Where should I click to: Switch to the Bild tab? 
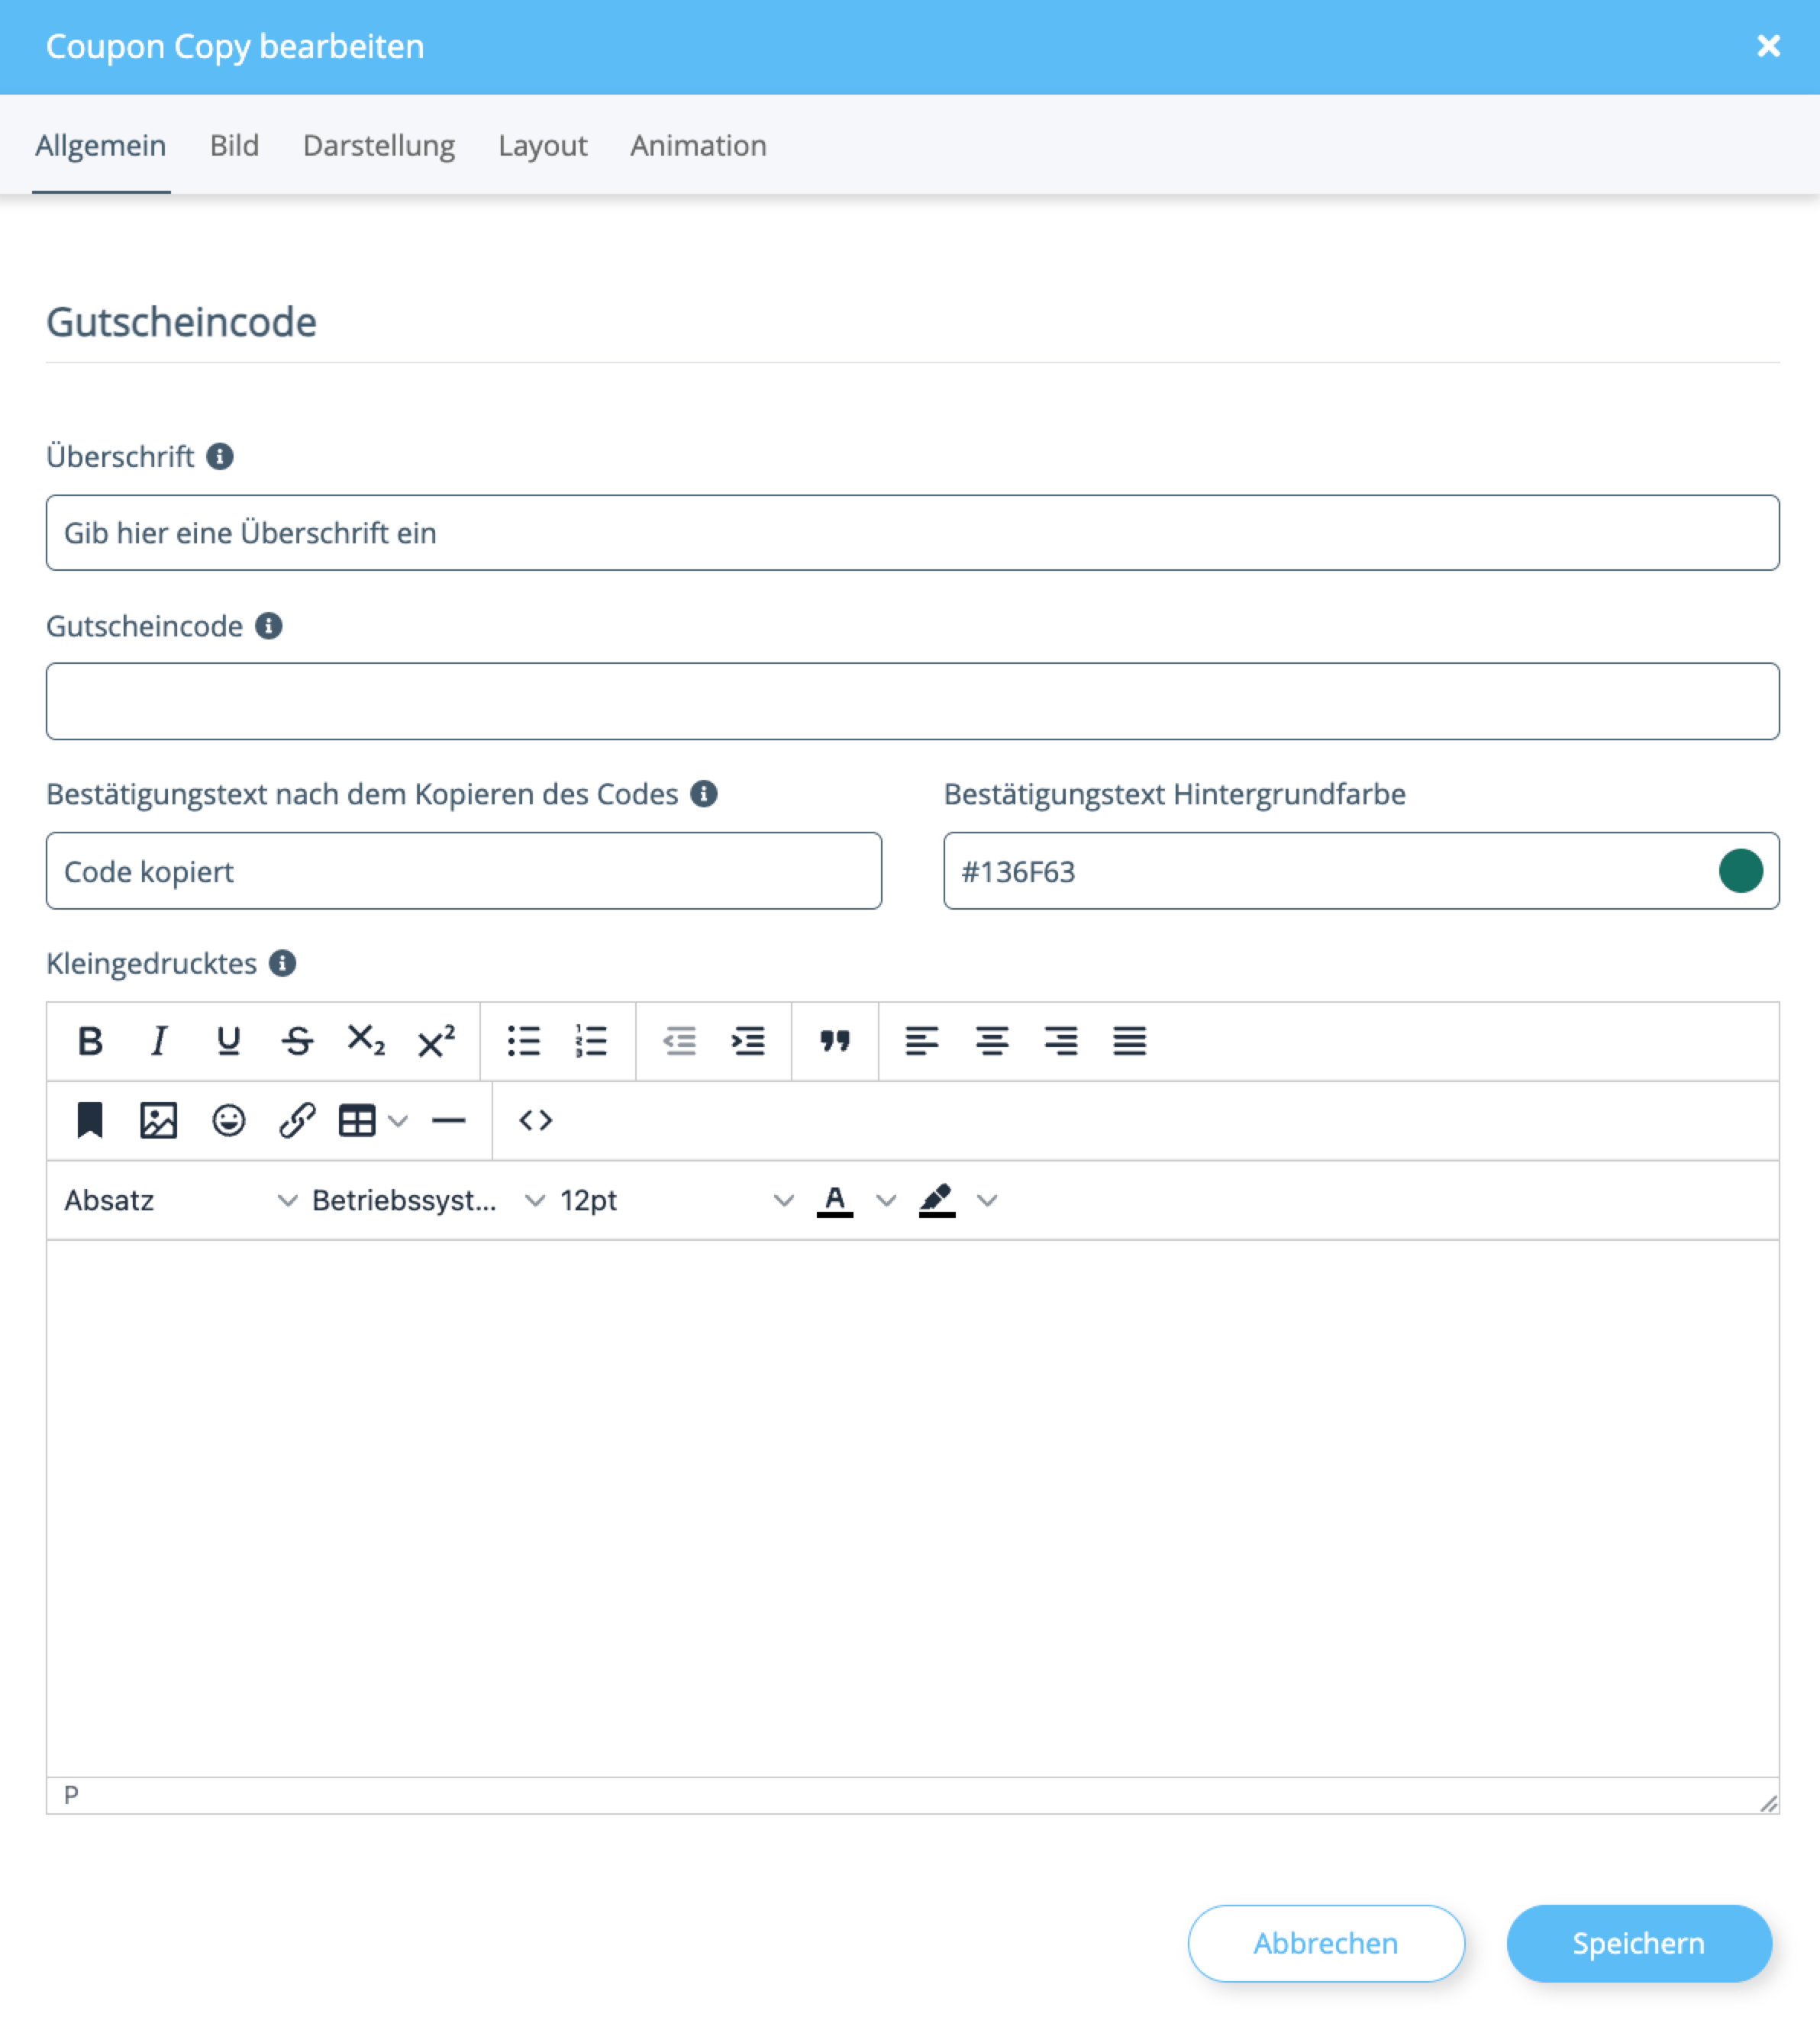pyautogui.click(x=235, y=145)
